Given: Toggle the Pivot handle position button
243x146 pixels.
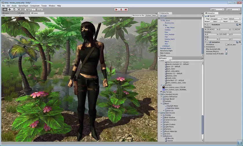Looking at the screenshot, I should pos(29,10).
